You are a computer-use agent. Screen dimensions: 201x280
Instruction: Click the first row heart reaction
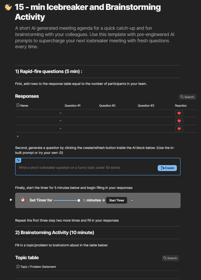[x=179, y=113]
